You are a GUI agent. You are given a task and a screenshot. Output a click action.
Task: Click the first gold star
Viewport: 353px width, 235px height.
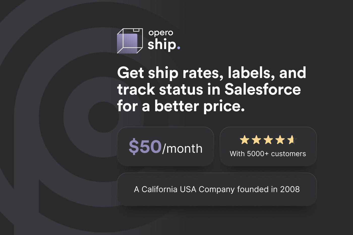(245, 140)
